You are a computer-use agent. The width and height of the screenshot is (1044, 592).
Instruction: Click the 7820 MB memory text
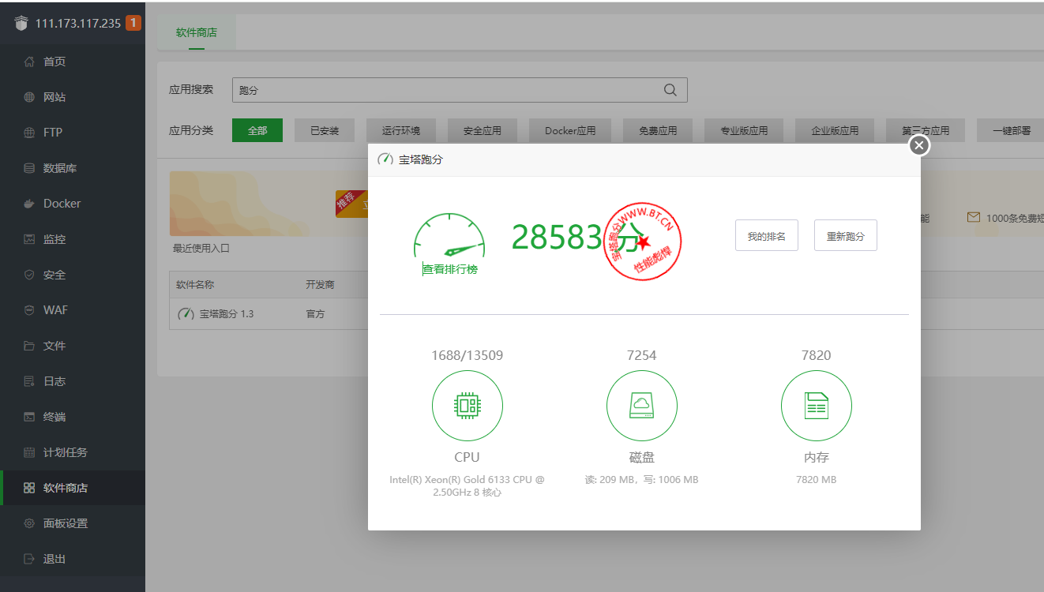pyautogui.click(x=817, y=479)
